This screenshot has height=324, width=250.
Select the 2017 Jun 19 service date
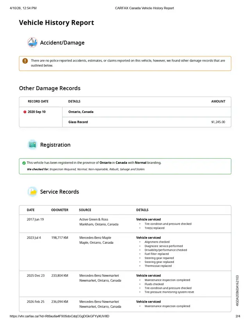tap(35, 220)
